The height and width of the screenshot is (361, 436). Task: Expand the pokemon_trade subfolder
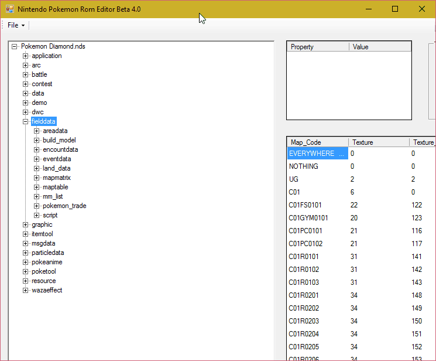click(x=36, y=206)
